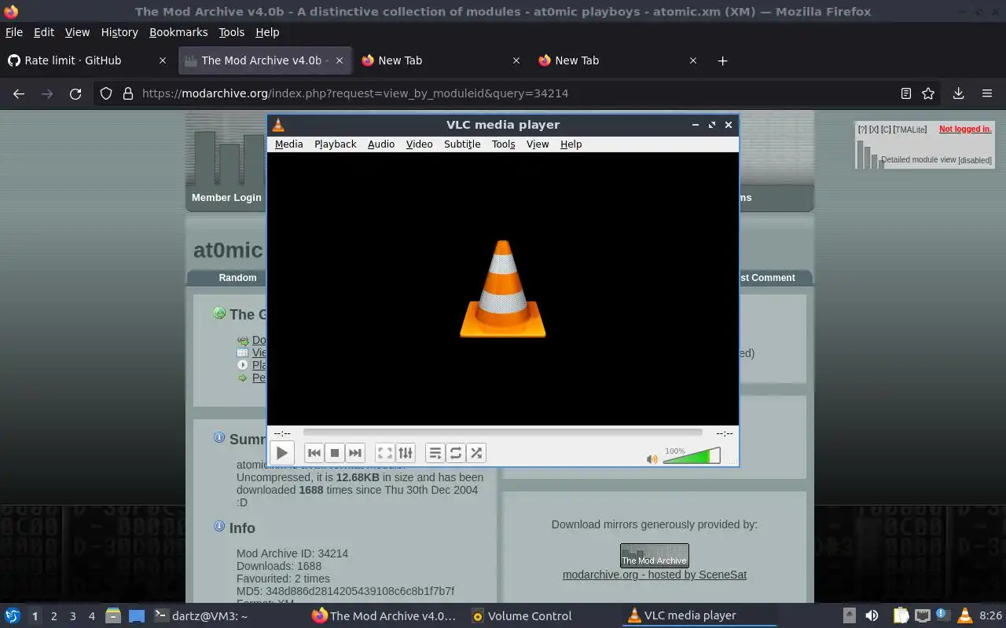Select the Random tab on Mod Archive
1006x628 pixels.
pyautogui.click(x=237, y=278)
